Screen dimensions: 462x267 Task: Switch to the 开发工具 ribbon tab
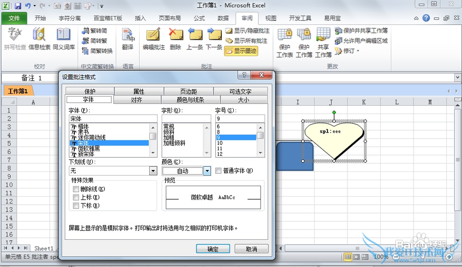tap(300, 18)
